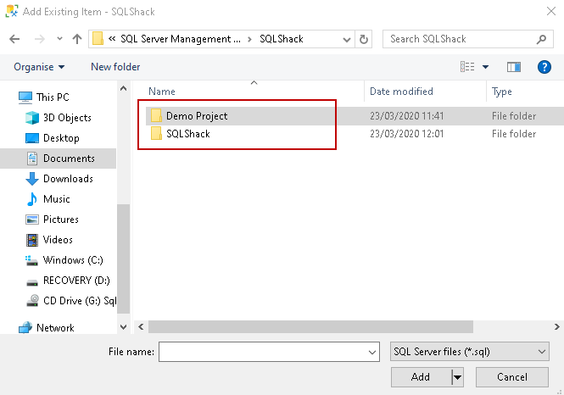Open the Help question mark icon

tap(544, 67)
